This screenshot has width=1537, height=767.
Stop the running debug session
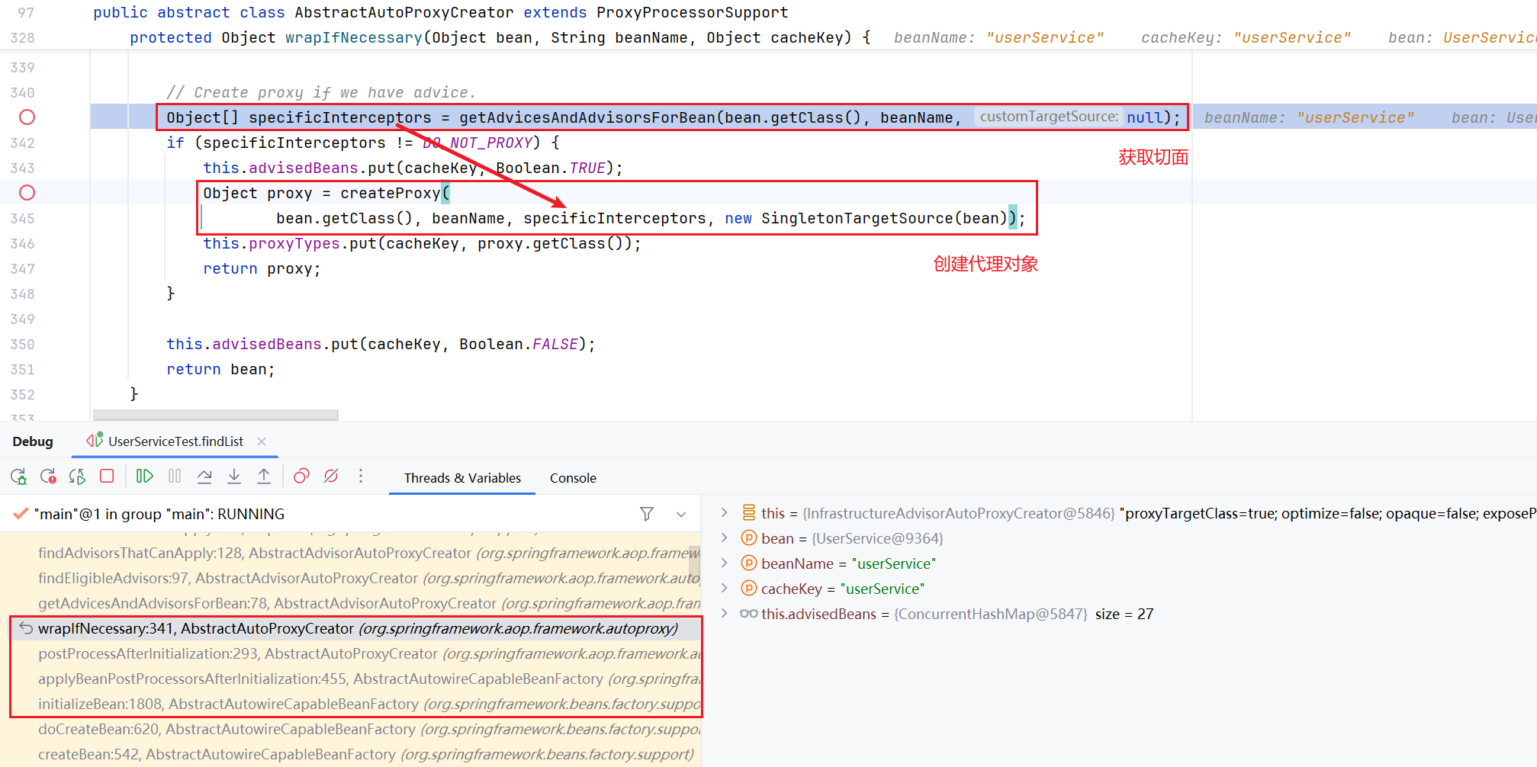click(107, 477)
